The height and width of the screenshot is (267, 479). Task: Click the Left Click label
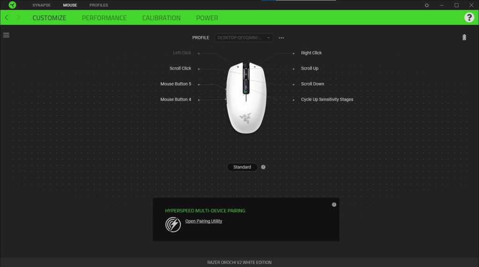pos(182,53)
